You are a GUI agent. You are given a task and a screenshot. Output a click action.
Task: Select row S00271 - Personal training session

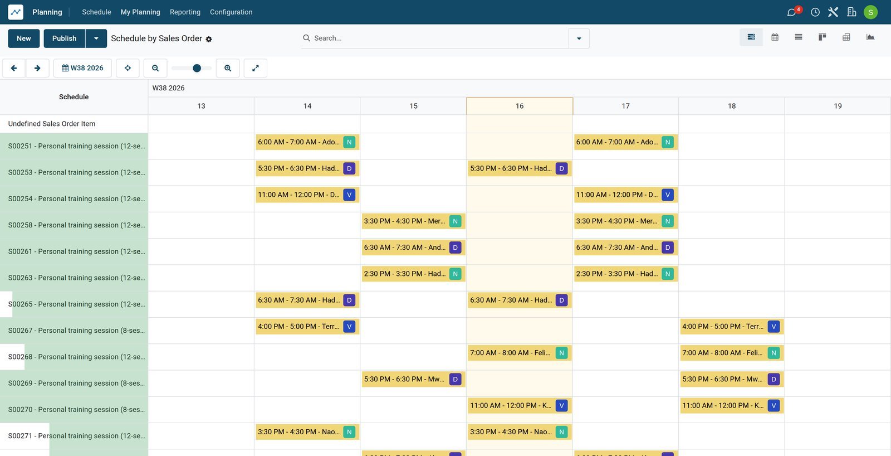pyautogui.click(x=74, y=436)
